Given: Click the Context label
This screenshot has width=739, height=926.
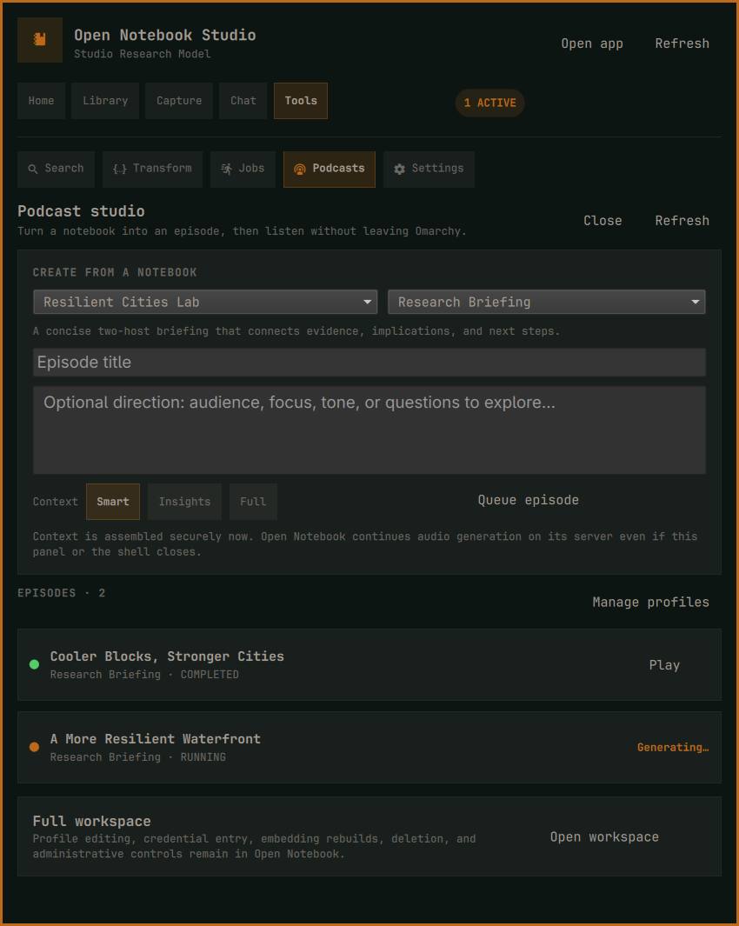Looking at the screenshot, I should [56, 502].
